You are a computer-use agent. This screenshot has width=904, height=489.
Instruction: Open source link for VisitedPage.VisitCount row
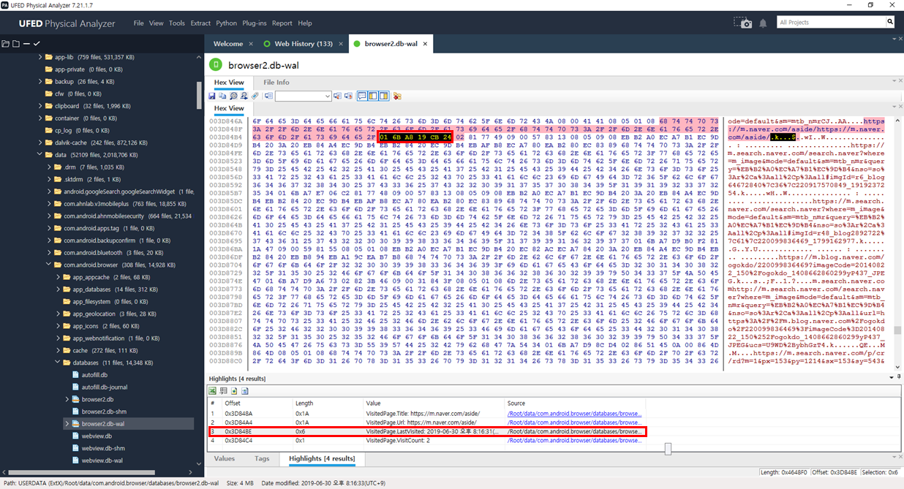[x=575, y=441]
